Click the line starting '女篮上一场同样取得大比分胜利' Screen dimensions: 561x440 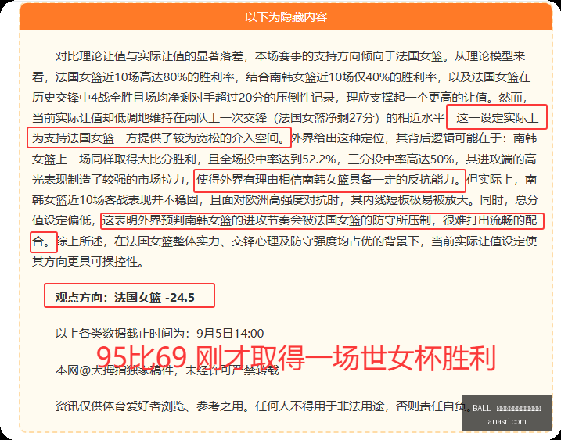(285, 159)
